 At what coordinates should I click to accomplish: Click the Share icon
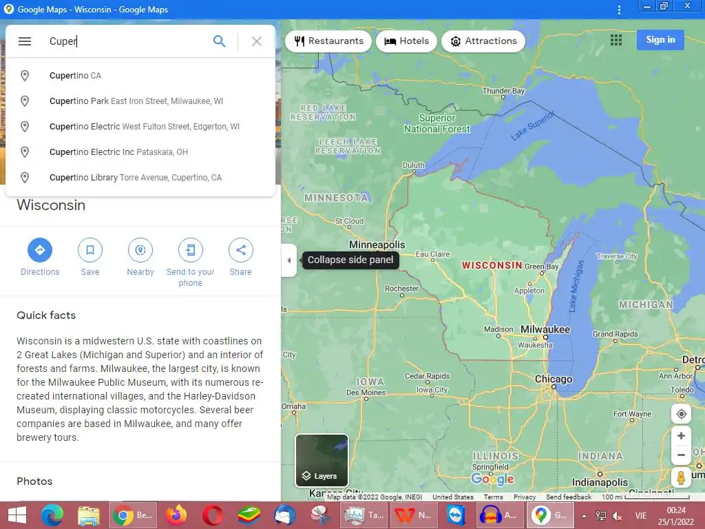240,250
